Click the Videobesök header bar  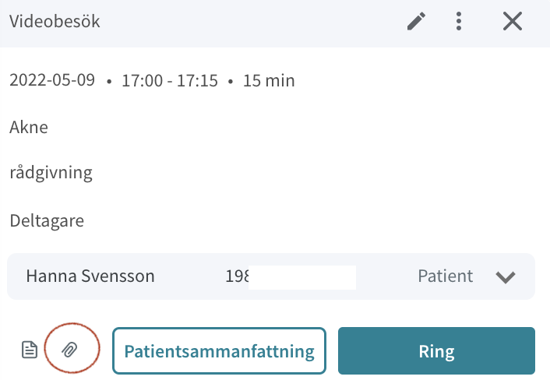click(275, 23)
